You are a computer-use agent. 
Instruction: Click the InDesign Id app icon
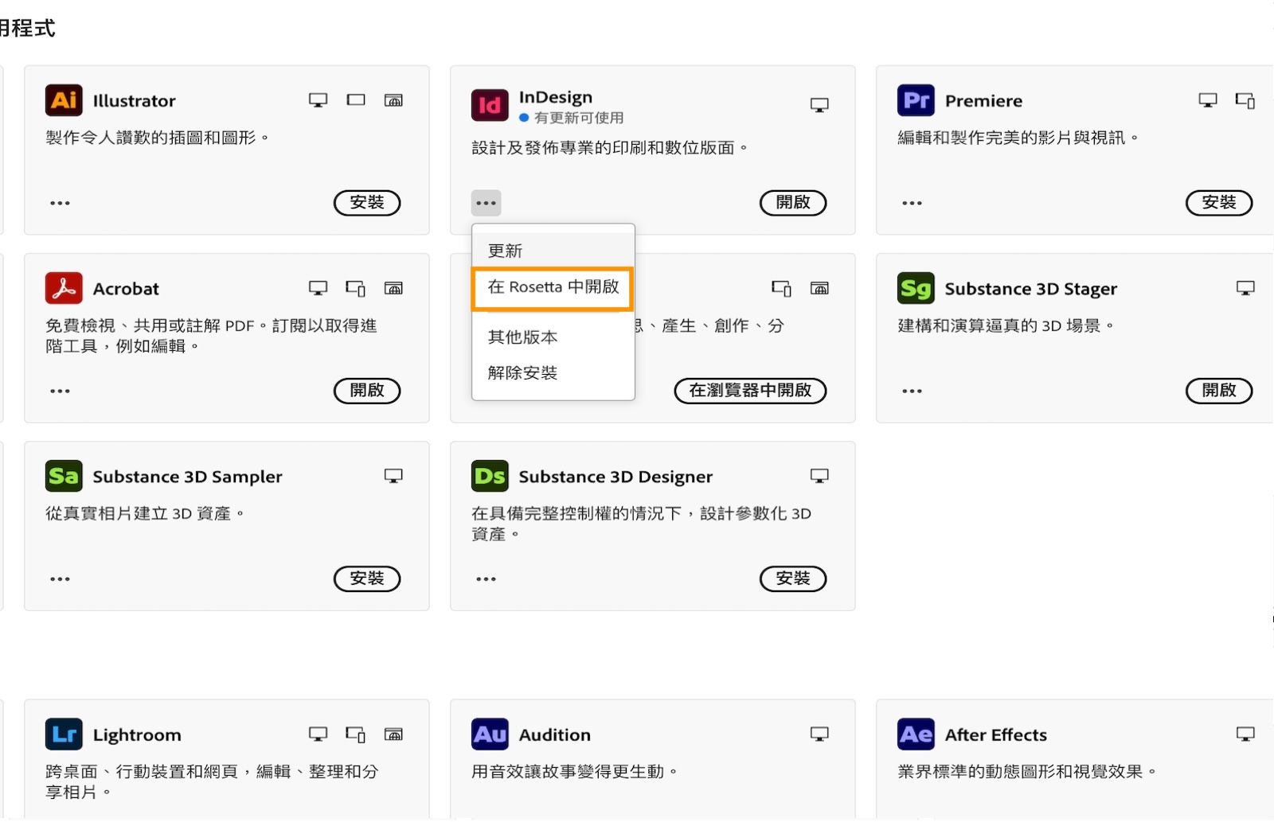[490, 104]
